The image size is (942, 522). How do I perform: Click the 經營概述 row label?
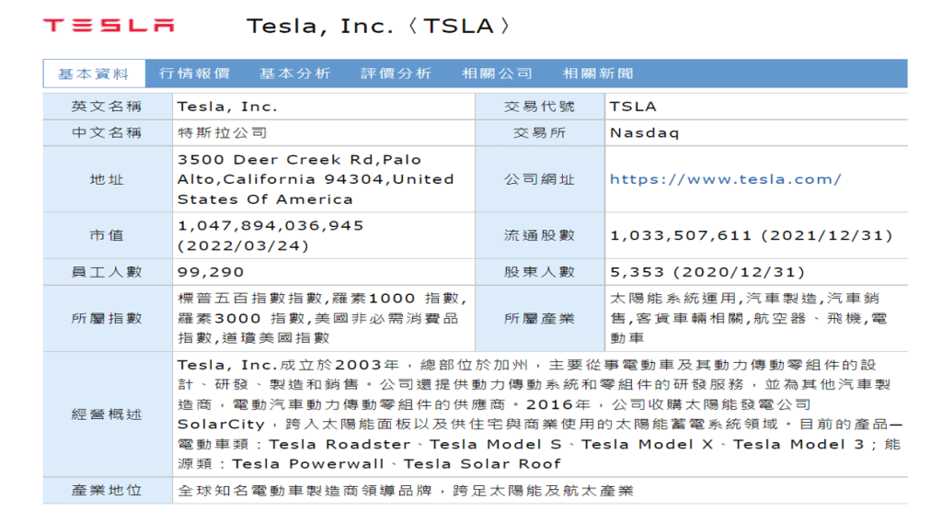(x=107, y=414)
